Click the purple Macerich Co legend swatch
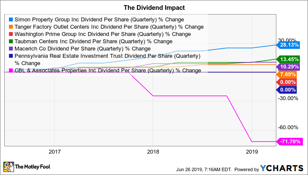 coord(11,48)
